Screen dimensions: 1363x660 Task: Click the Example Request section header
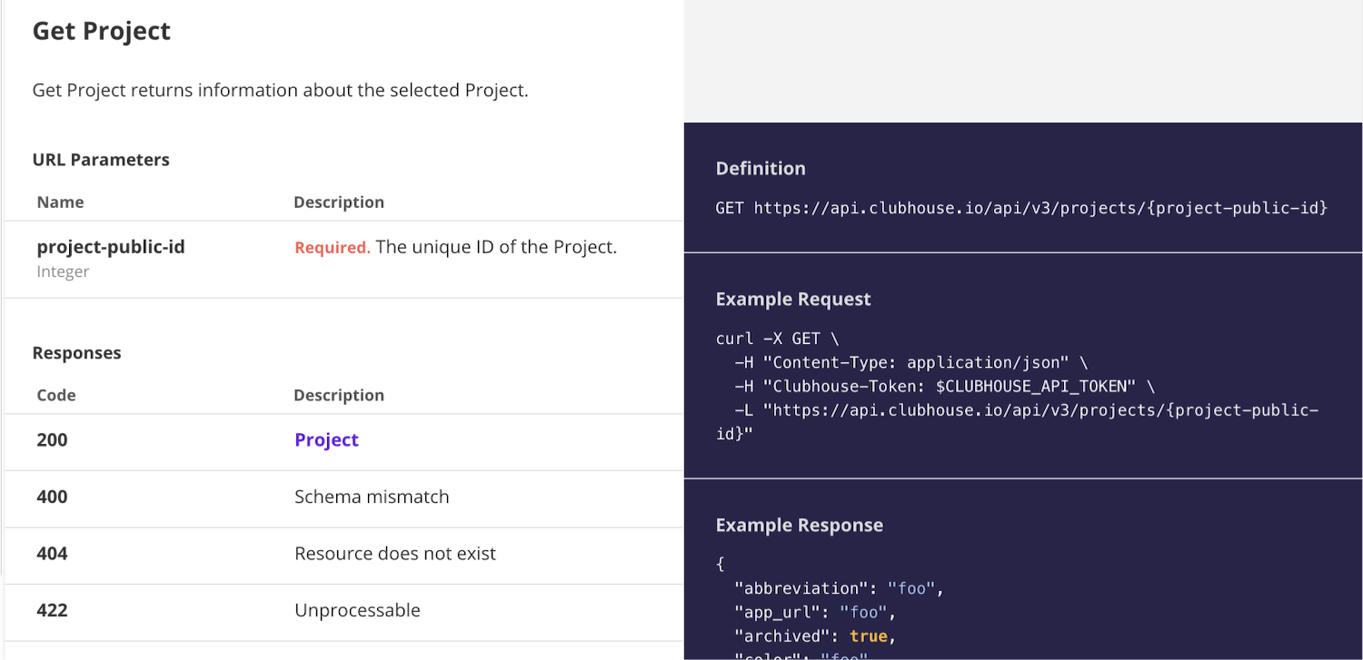point(793,298)
